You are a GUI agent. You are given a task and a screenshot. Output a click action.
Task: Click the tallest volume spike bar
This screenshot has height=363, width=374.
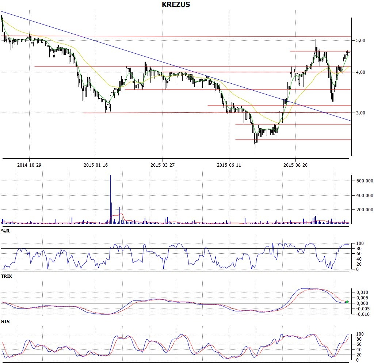point(110,199)
